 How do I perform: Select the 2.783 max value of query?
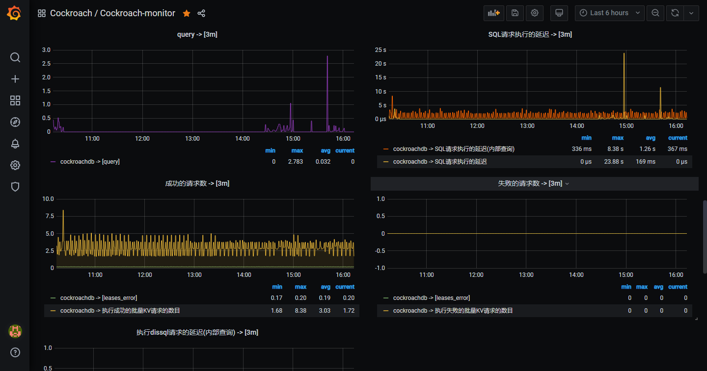click(296, 162)
